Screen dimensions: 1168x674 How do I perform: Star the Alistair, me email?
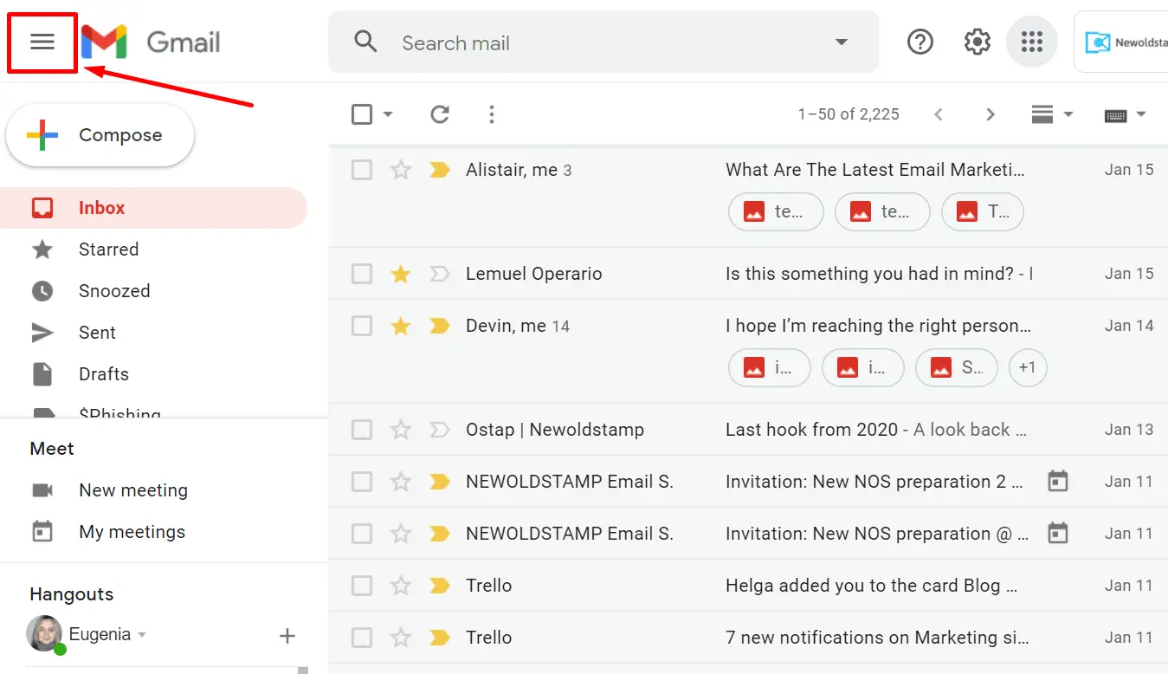(400, 170)
